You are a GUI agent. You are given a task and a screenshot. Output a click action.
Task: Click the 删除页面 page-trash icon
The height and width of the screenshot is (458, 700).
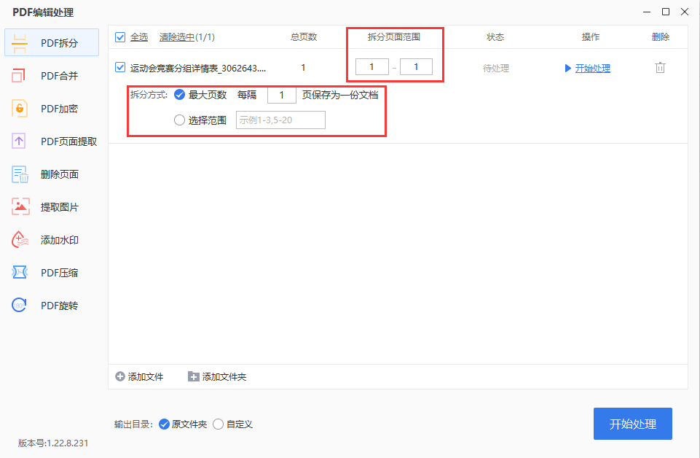(20, 174)
